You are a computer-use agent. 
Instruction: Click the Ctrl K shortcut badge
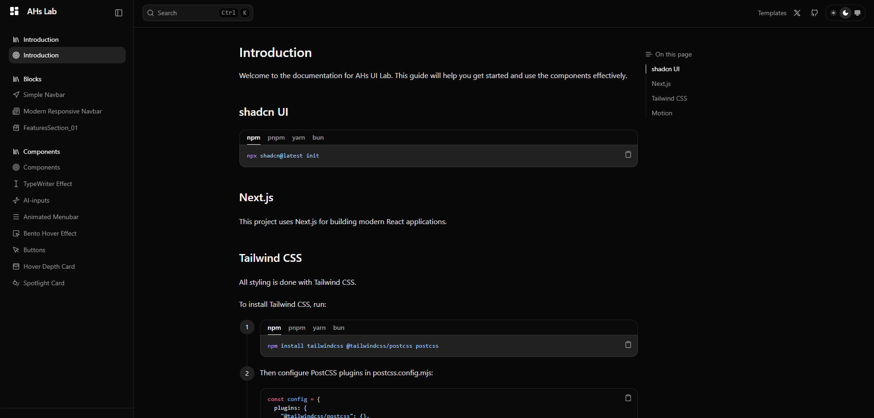click(235, 13)
